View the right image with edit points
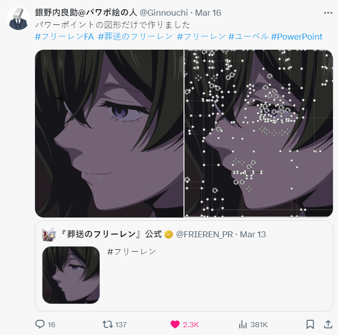The image size is (338, 335). click(x=259, y=134)
